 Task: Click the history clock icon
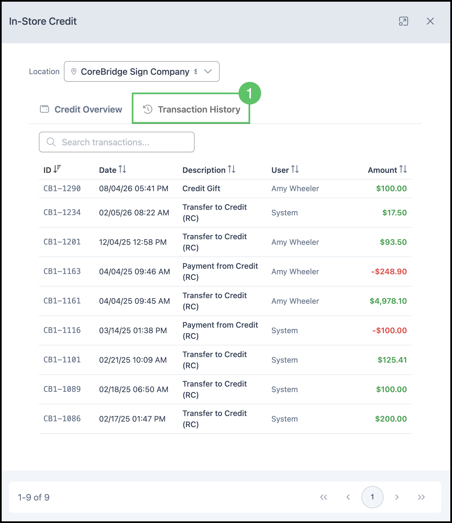[148, 109]
